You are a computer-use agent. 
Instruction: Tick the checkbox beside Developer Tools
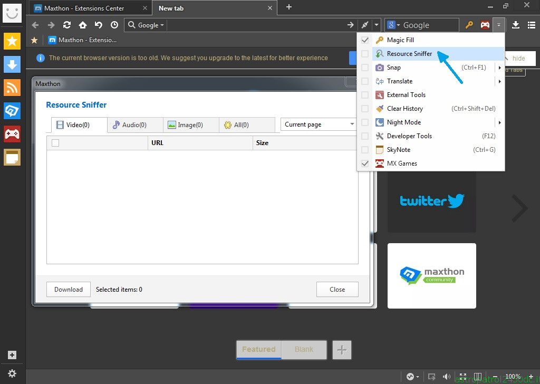[365, 136]
